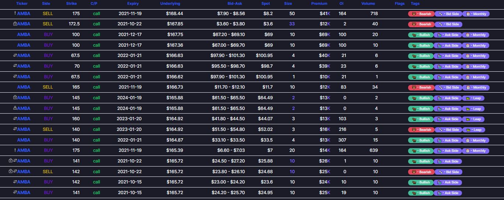Click the swap-arrows icon on the 160 strike row
The image size is (504, 200).
pyautogui.click(x=15, y=119)
